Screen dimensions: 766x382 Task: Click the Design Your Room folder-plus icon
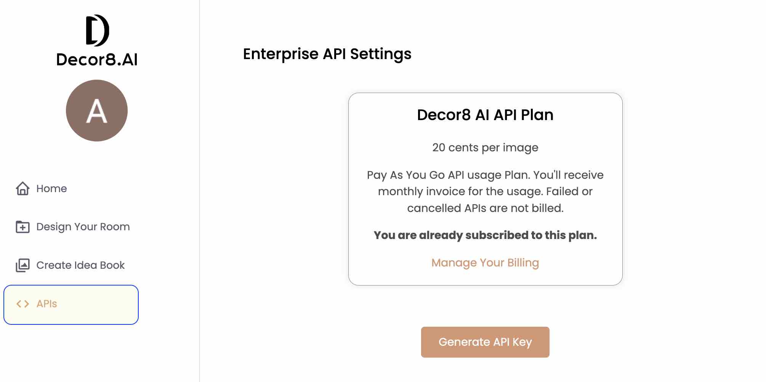click(x=22, y=227)
